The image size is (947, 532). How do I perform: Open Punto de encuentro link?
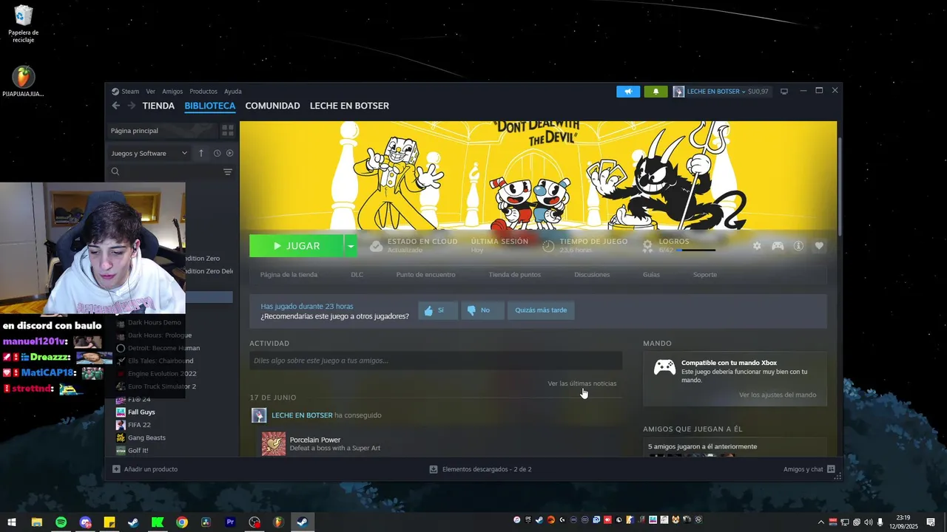[425, 275]
